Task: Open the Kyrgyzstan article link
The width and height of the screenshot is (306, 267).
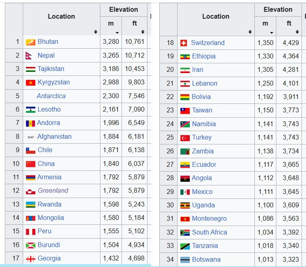Action: click(x=54, y=82)
